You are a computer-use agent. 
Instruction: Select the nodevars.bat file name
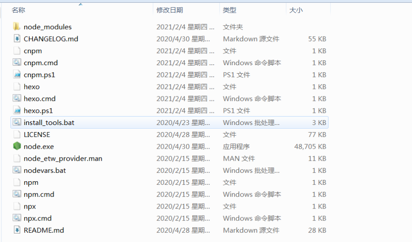[x=45, y=171]
